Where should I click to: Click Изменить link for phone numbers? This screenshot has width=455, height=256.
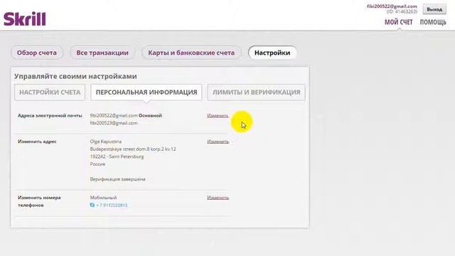218,198
